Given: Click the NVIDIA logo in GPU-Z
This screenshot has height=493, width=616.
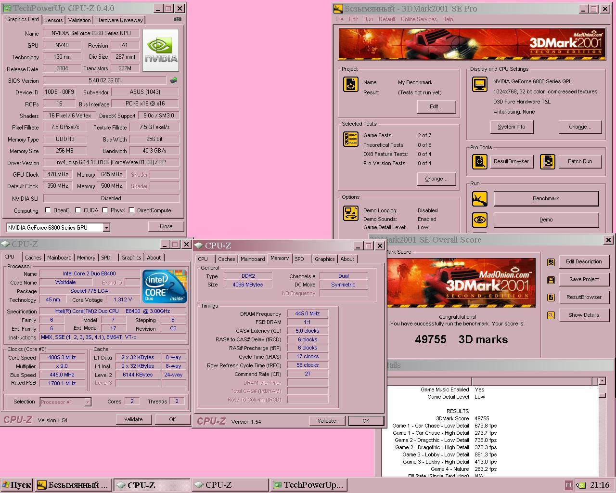Looking at the screenshot, I should tap(161, 50).
